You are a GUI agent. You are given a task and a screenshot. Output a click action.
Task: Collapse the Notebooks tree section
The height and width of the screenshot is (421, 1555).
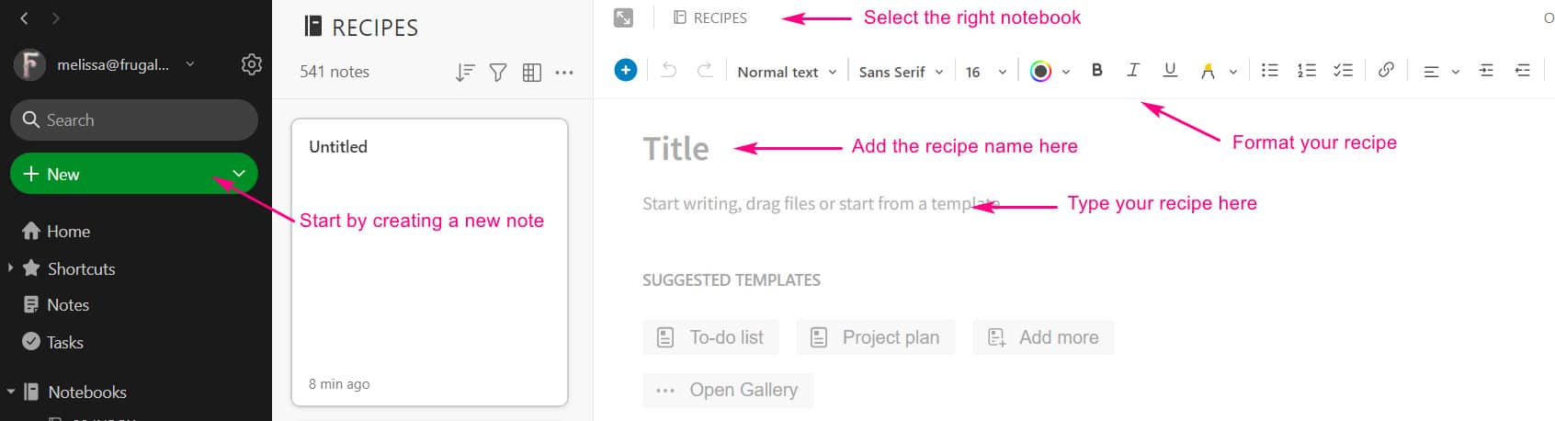point(11,392)
